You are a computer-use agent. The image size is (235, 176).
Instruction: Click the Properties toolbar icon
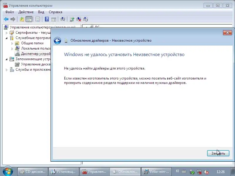38,19
